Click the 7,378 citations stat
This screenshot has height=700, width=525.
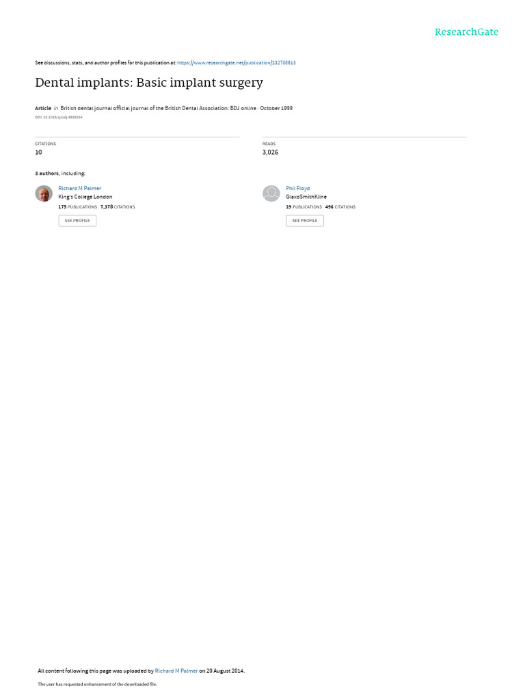(118, 207)
